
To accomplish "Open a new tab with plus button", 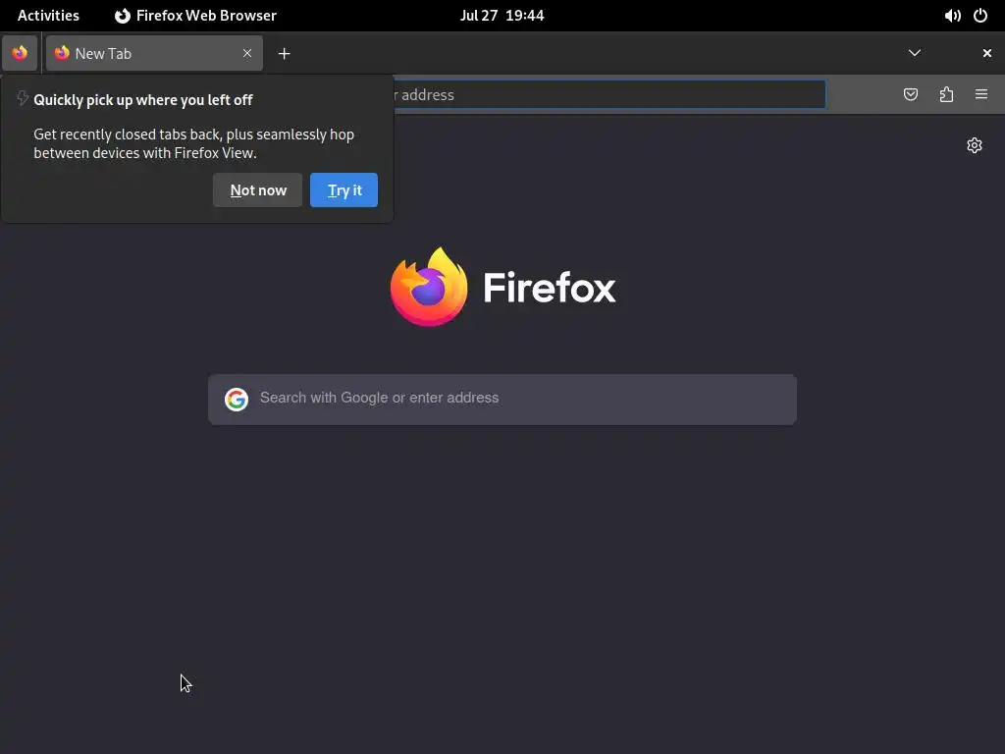I will [x=284, y=54].
